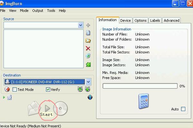Click the ImgBurn title bar icon
Screen dimensions: 193x128
coord(2,4)
